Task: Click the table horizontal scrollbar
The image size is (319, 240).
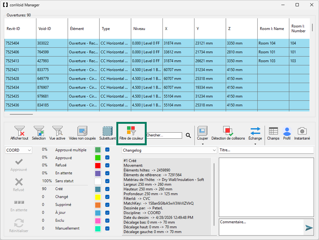Action: [x=21, y=114]
